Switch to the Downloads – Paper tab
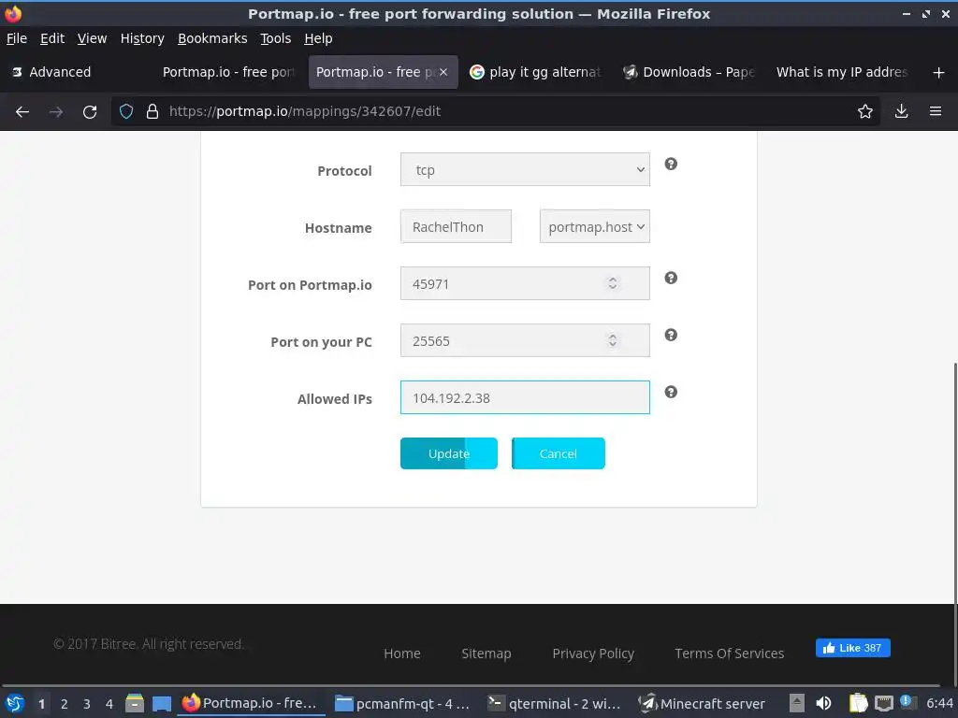 point(689,72)
